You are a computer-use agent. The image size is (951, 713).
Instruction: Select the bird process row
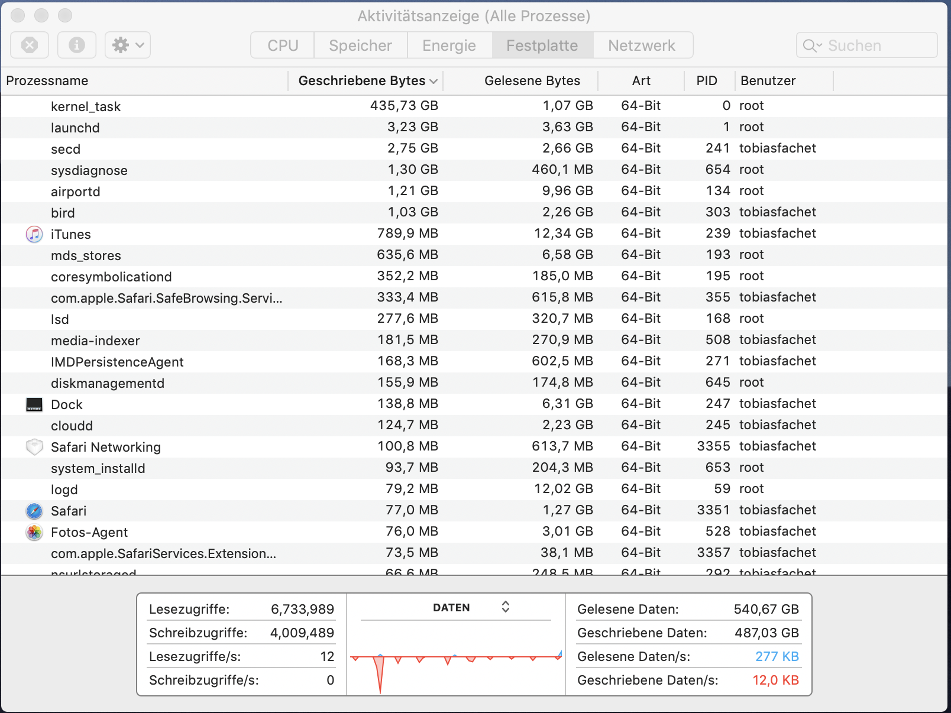474,213
